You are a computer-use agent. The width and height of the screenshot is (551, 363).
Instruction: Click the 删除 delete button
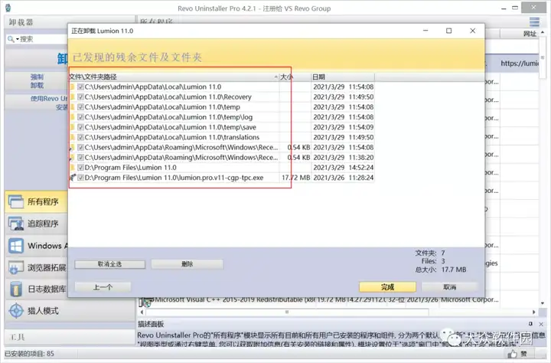(187, 264)
